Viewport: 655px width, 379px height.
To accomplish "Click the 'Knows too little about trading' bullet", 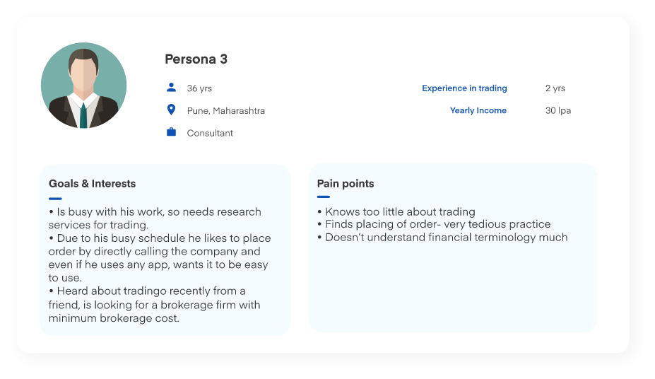I will [396, 211].
